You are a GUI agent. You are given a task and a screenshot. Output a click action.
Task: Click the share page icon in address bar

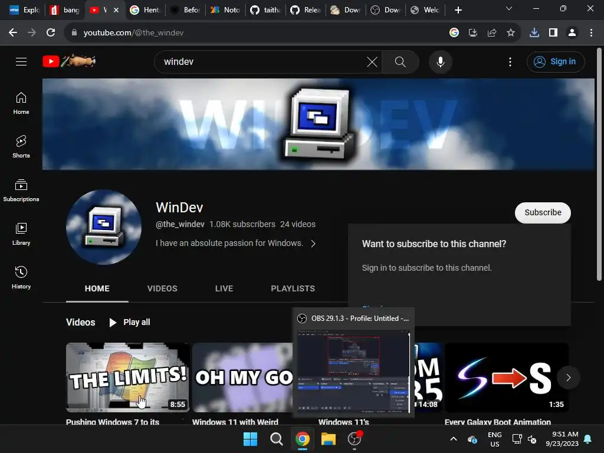coord(492,33)
